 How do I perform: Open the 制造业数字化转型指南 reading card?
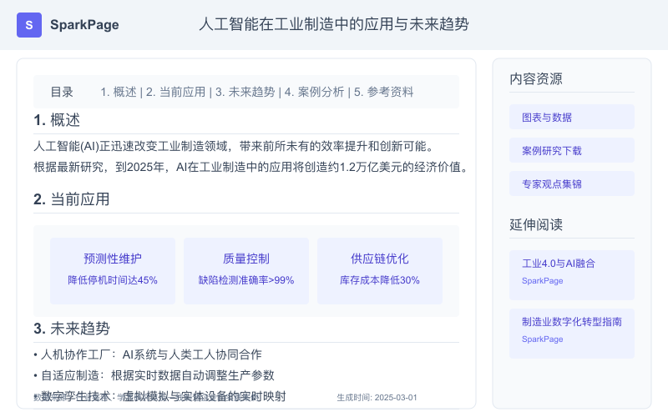[572, 334]
